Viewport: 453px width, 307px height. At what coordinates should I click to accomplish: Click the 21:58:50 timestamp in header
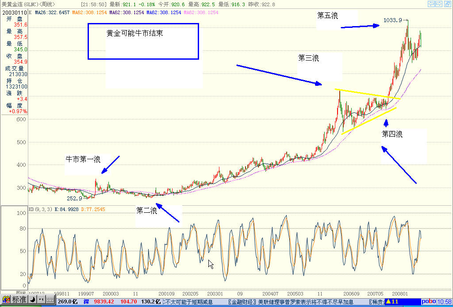coord(93,4)
